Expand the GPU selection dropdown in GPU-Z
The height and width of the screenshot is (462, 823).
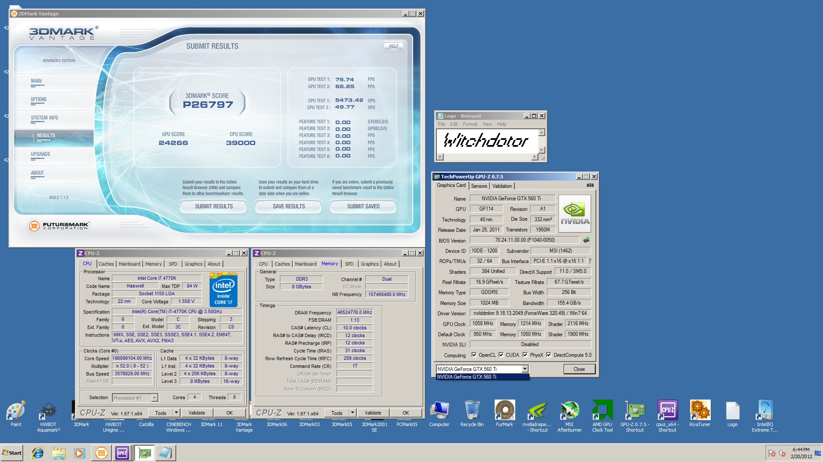(525, 369)
